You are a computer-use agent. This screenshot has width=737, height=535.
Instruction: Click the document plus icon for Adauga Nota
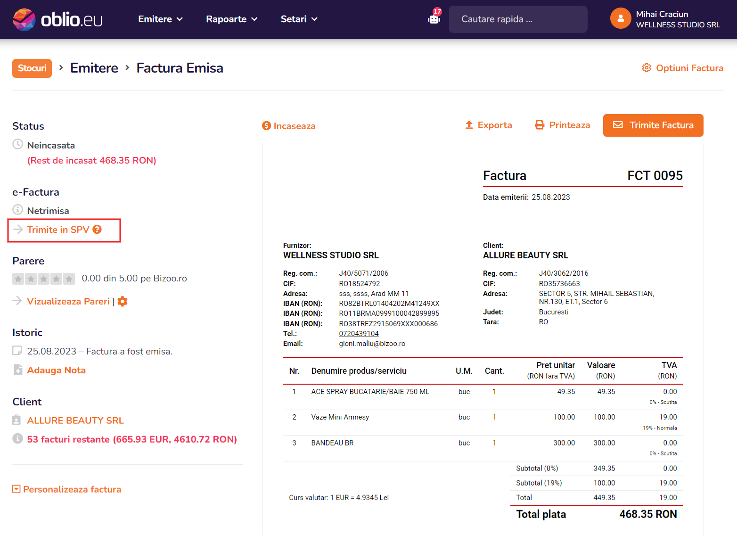pyautogui.click(x=18, y=370)
